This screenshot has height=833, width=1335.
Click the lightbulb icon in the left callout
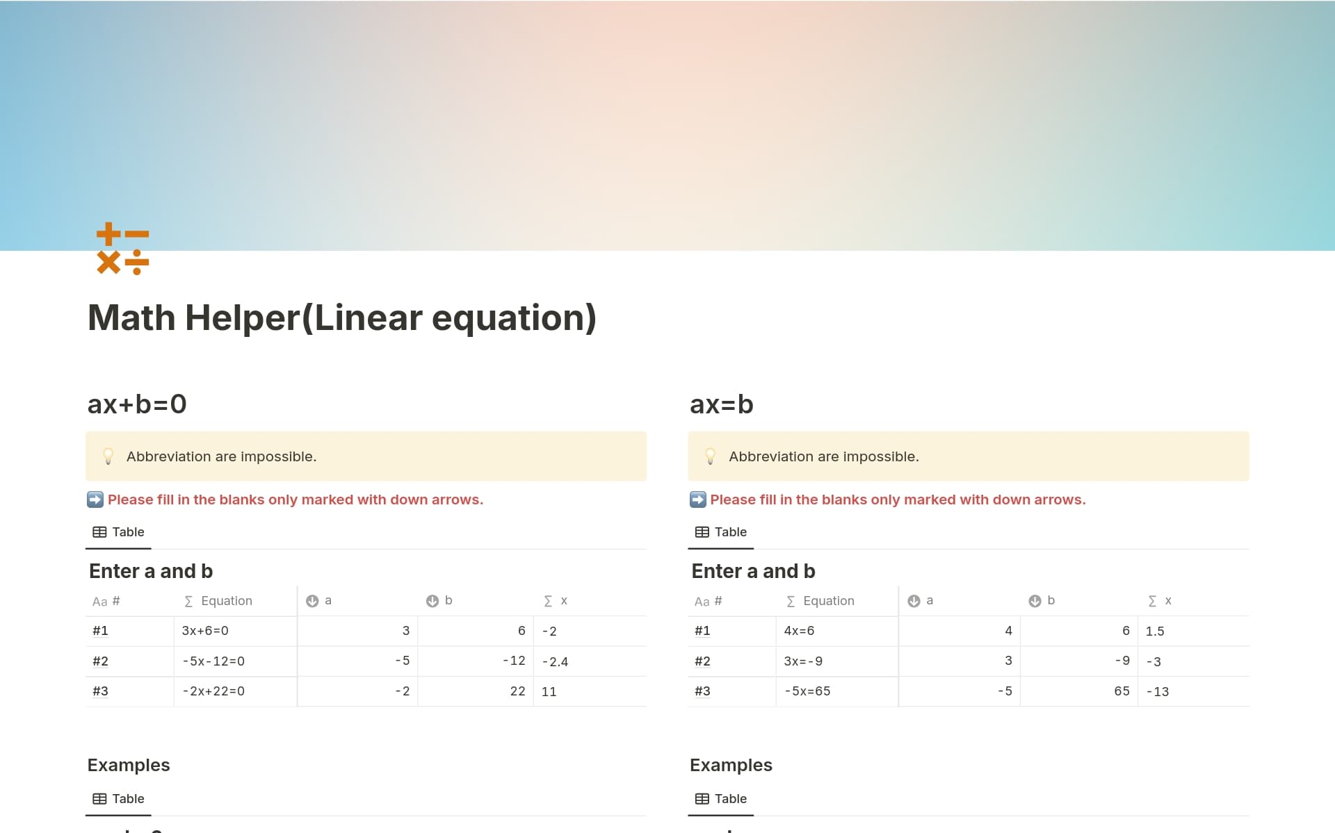coord(108,456)
